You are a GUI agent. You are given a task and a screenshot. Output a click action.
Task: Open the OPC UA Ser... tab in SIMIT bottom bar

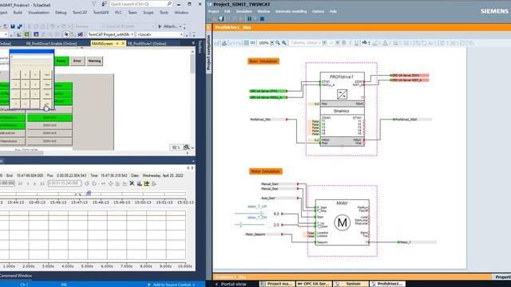pos(314,284)
